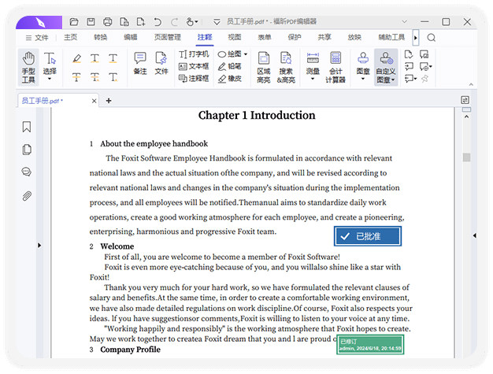Image resolution: width=493 pixels, height=374 pixels.
Task: Click the new page with plus icon
Action: 141,22
